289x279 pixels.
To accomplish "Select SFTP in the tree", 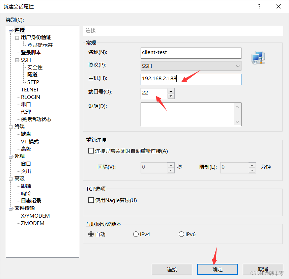I will pyautogui.click(x=33, y=82).
